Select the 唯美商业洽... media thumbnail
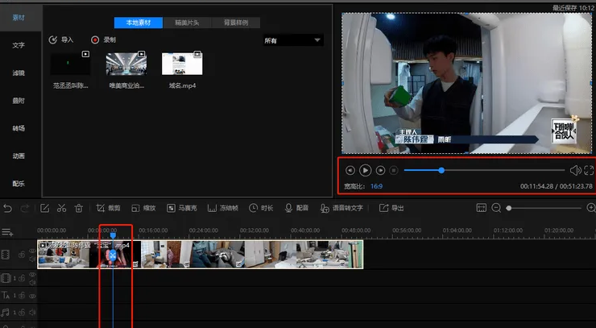Screen dimensions: 596x328 126,64
